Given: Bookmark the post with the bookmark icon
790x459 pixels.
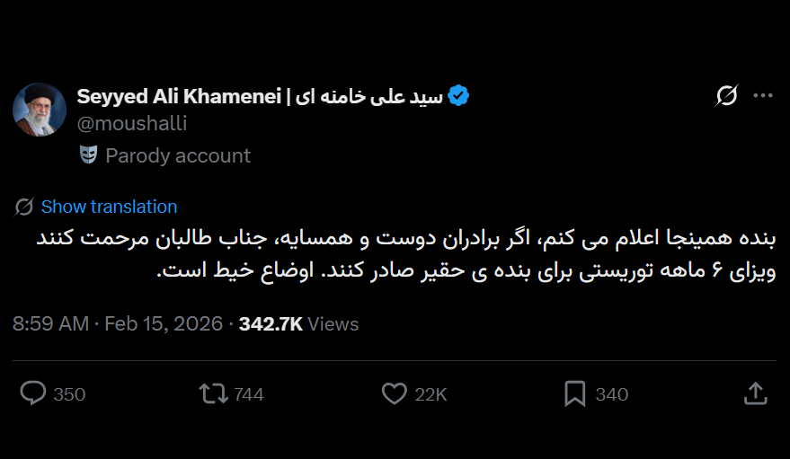Looking at the screenshot, I should (x=574, y=393).
